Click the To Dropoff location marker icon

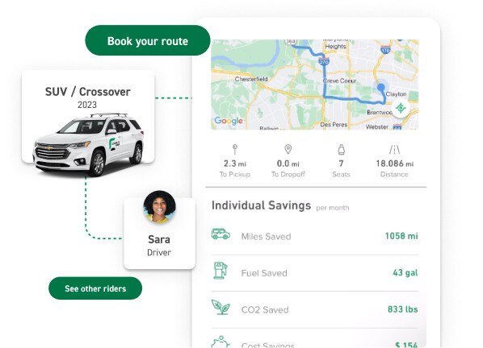point(288,149)
